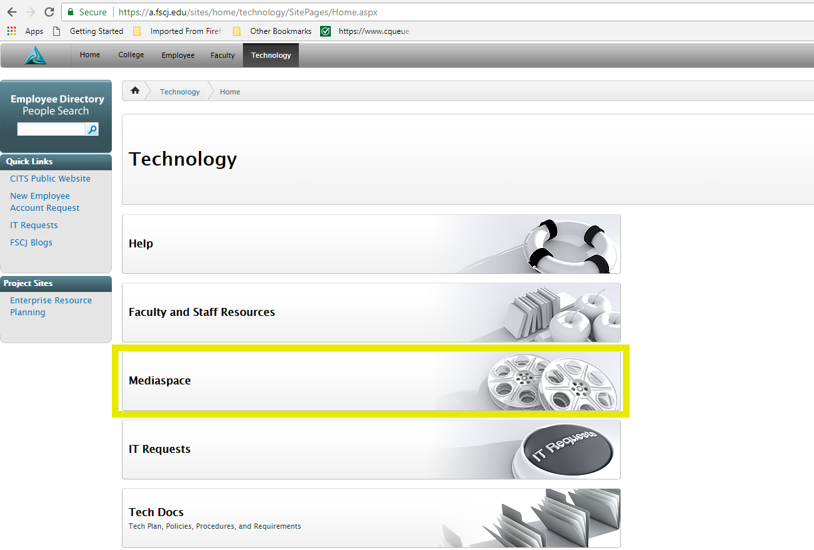Open New Employee Account Request link

(45, 202)
